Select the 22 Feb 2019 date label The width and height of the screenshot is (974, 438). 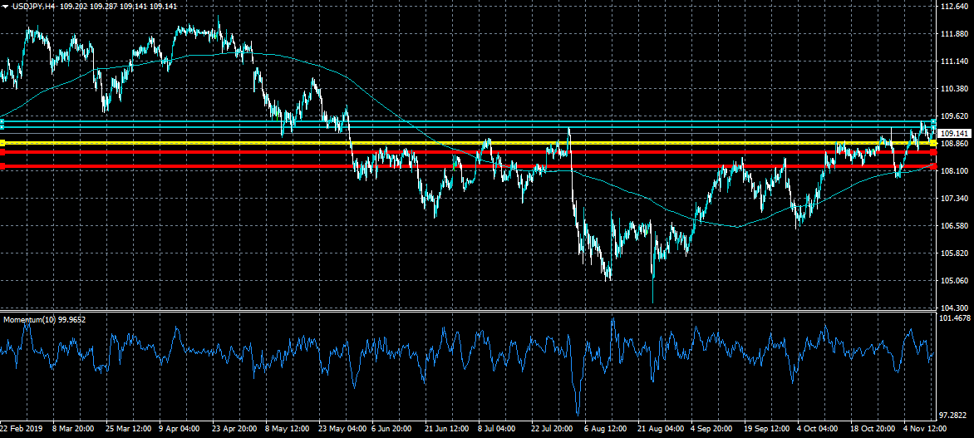[22, 430]
